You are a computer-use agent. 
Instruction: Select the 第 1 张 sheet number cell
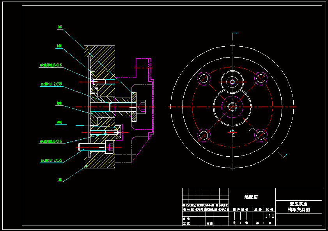click(x=264, y=223)
